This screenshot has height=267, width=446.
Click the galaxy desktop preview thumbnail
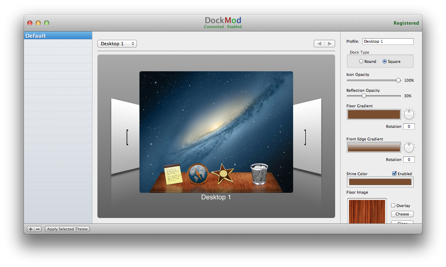216,132
